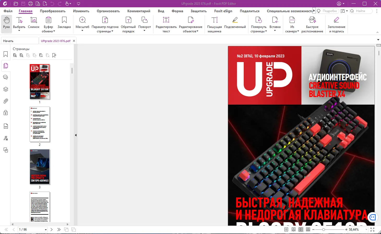Click zoom in plus in status bar
Image resolution: width=381 pixels, height=234 pixels.
[x=346, y=230]
